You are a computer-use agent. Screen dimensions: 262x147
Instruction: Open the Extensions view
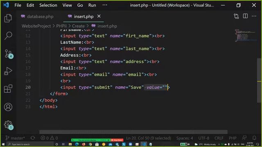8,89
